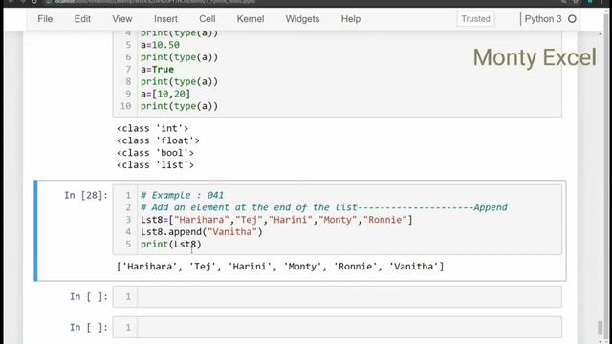The image size is (612, 344).
Task: Open the Help menu
Action: (x=351, y=19)
